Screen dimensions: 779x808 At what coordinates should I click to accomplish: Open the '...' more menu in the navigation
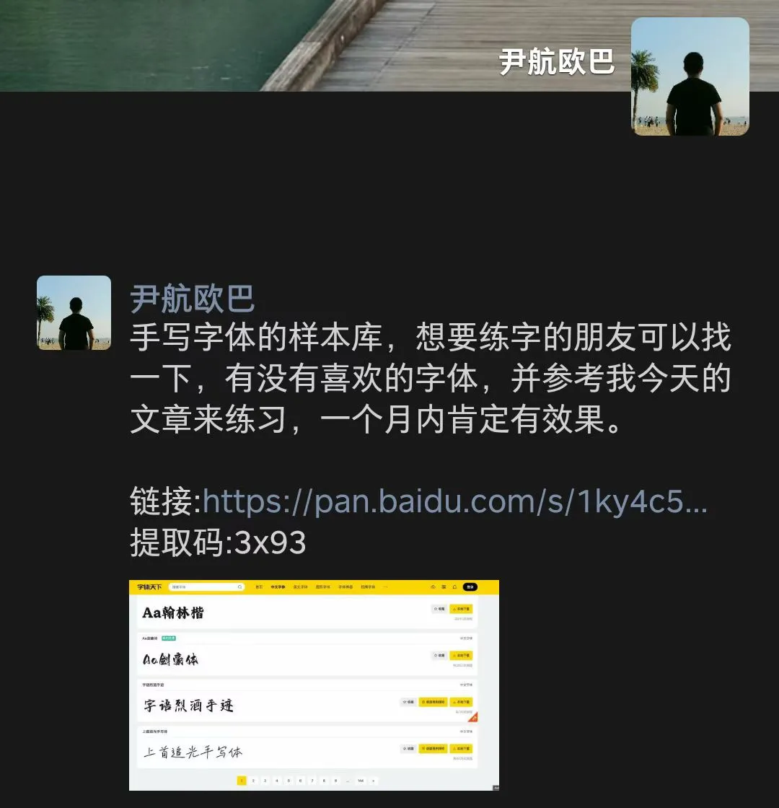[x=385, y=587]
